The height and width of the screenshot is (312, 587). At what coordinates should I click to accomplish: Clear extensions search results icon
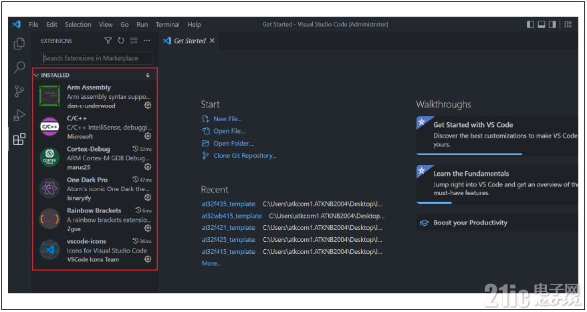click(134, 40)
